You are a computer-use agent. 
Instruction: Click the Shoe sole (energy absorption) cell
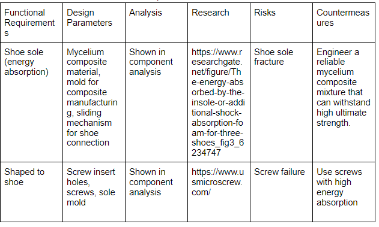coord(31,102)
